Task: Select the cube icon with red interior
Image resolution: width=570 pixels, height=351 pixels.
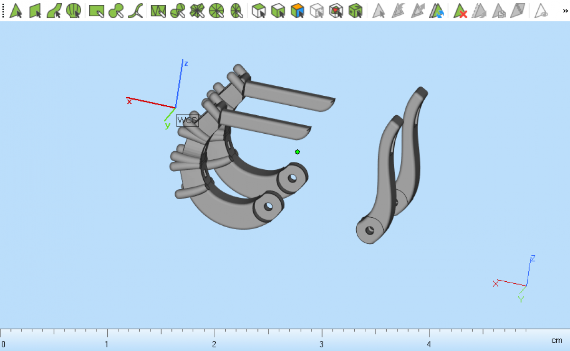Action: tap(336, 10)
